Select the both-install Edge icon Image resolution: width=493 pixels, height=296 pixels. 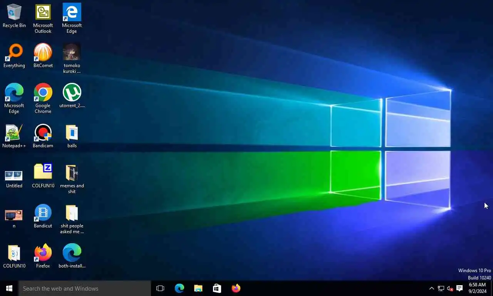72,256
